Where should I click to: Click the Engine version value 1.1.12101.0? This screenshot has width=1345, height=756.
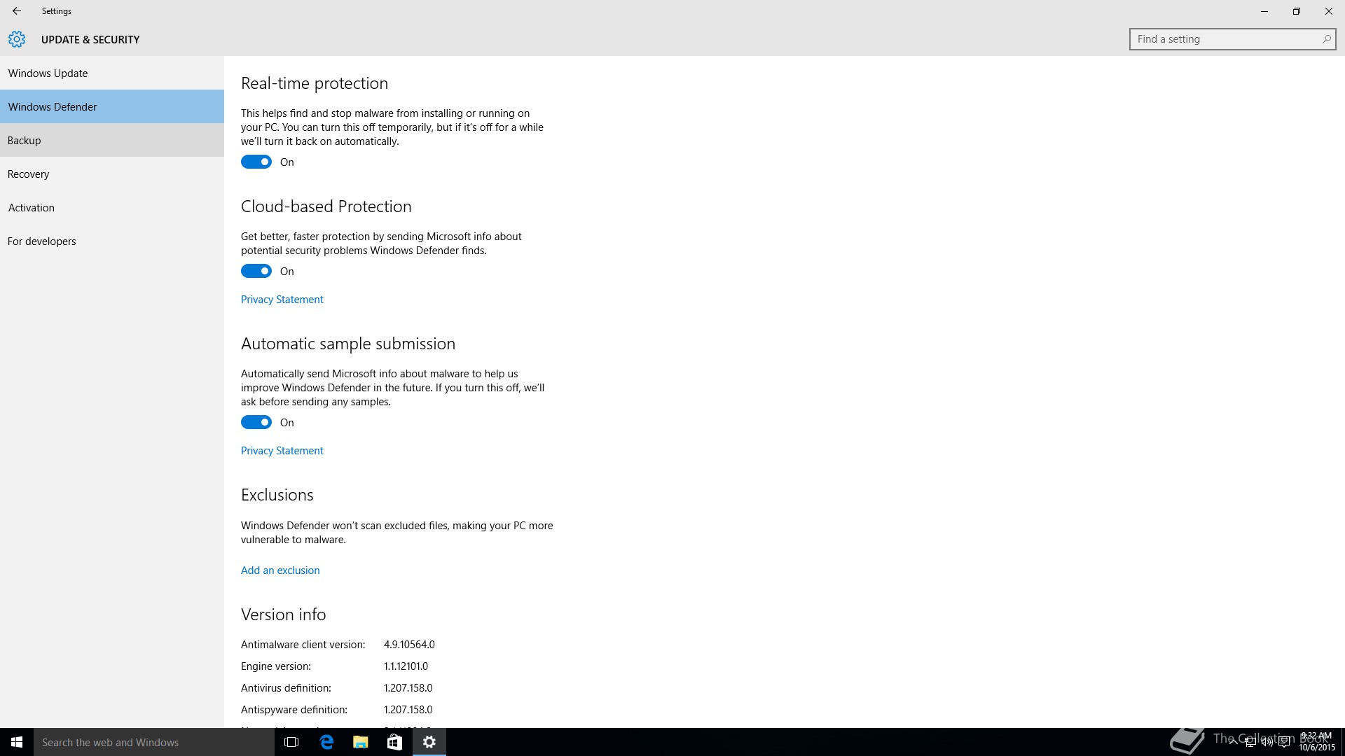click(406, 666)
